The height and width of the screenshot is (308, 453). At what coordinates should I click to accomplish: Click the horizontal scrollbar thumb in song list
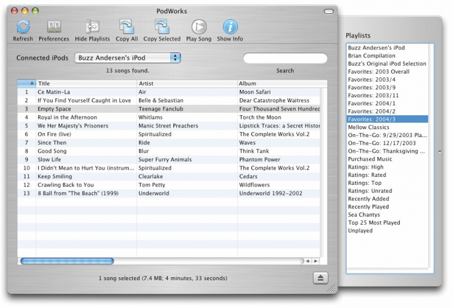(x=66, y=261)
